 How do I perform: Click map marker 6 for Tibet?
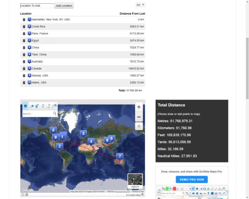point(107,141)
